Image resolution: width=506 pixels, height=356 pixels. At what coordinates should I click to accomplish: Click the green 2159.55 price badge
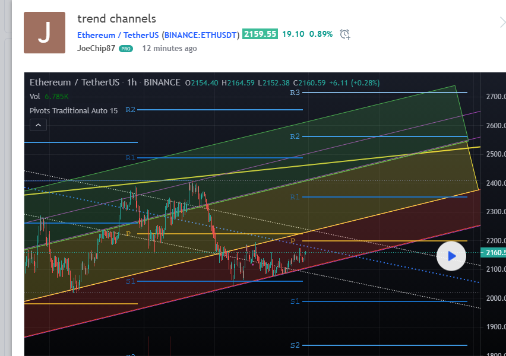pos(260,34)
